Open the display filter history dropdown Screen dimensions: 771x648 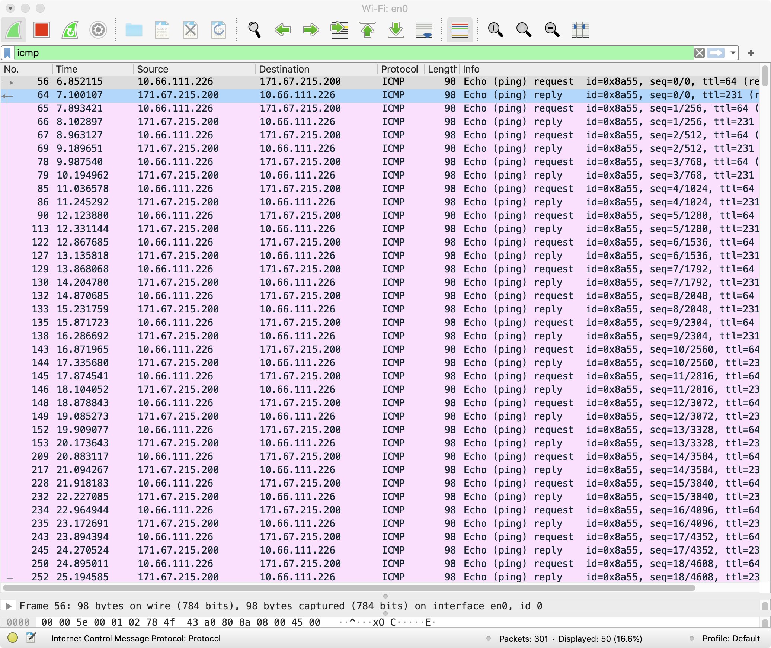click(x=733, y=53)
